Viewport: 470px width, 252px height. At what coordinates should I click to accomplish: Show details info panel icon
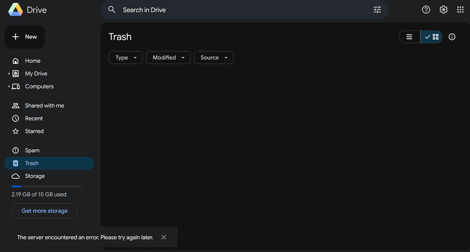(452, 37)
